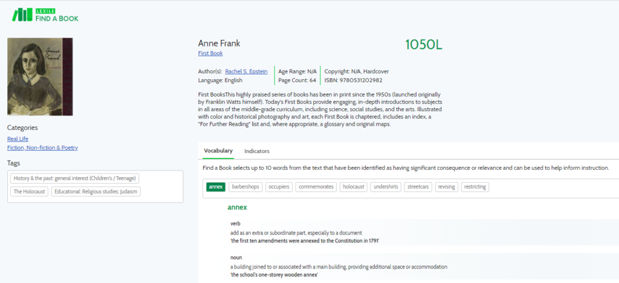Open Fiction, Non-fiction & Poetry category link
The width and height of the screenshot is (619, 283).
click(43, 148)
